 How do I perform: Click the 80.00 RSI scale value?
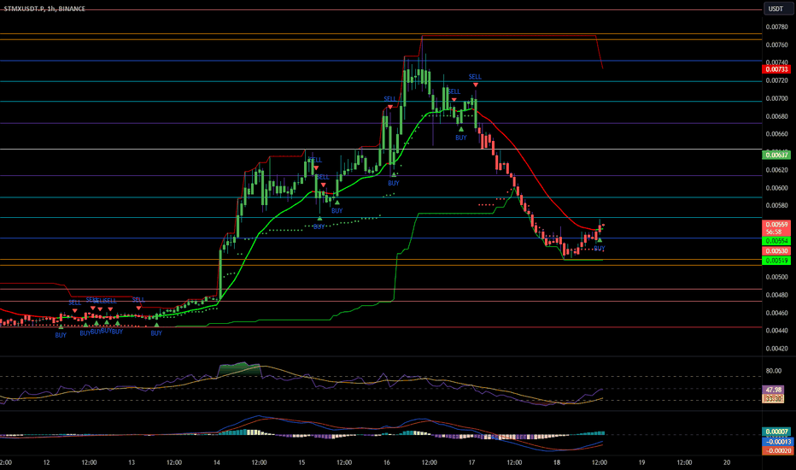click(x=774, y=371)
